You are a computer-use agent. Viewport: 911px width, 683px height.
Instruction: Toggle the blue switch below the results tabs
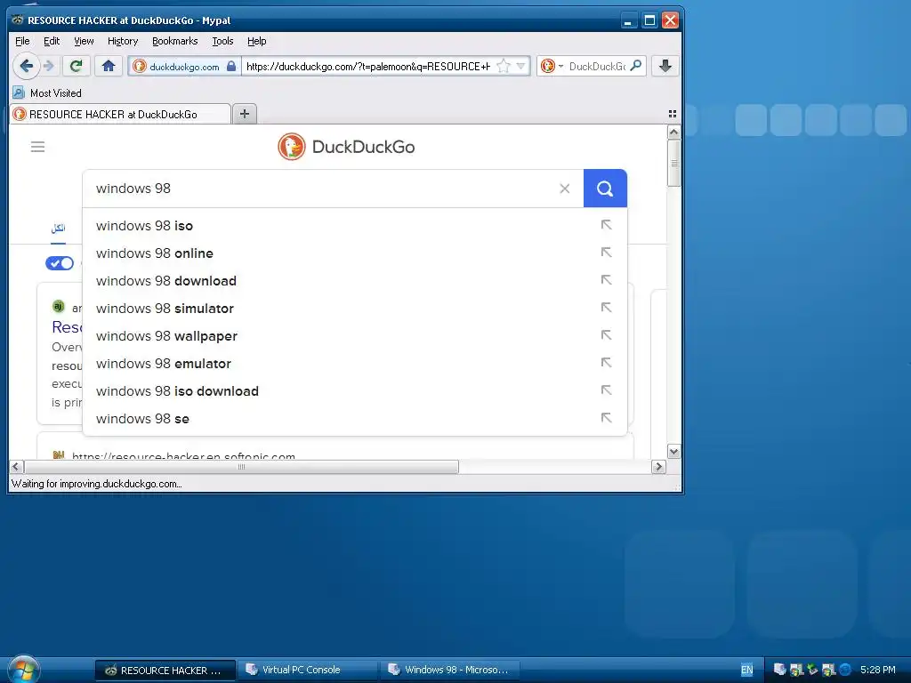click(x=60, y=263)
